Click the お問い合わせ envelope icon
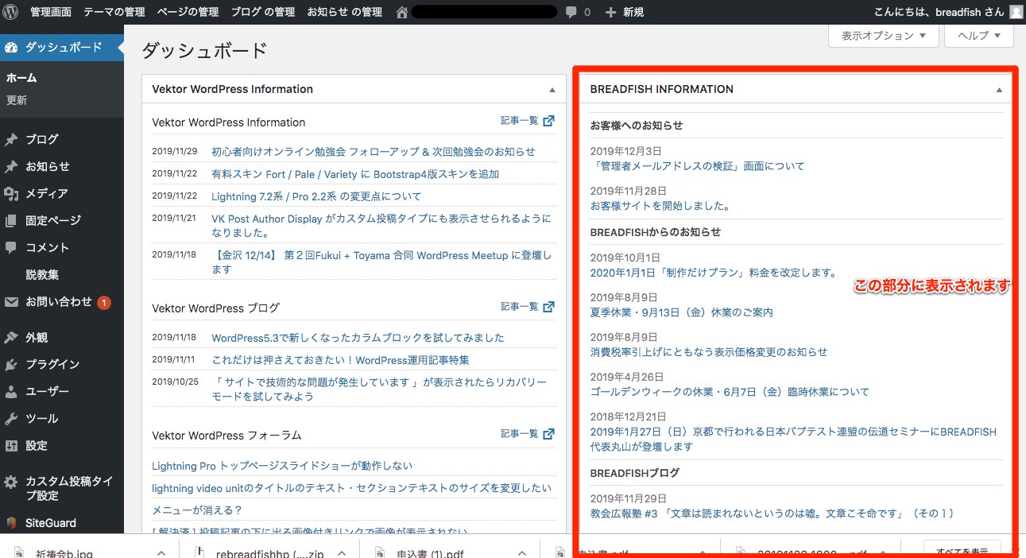The image size is (1026, 558). click(x=11, y=302)
